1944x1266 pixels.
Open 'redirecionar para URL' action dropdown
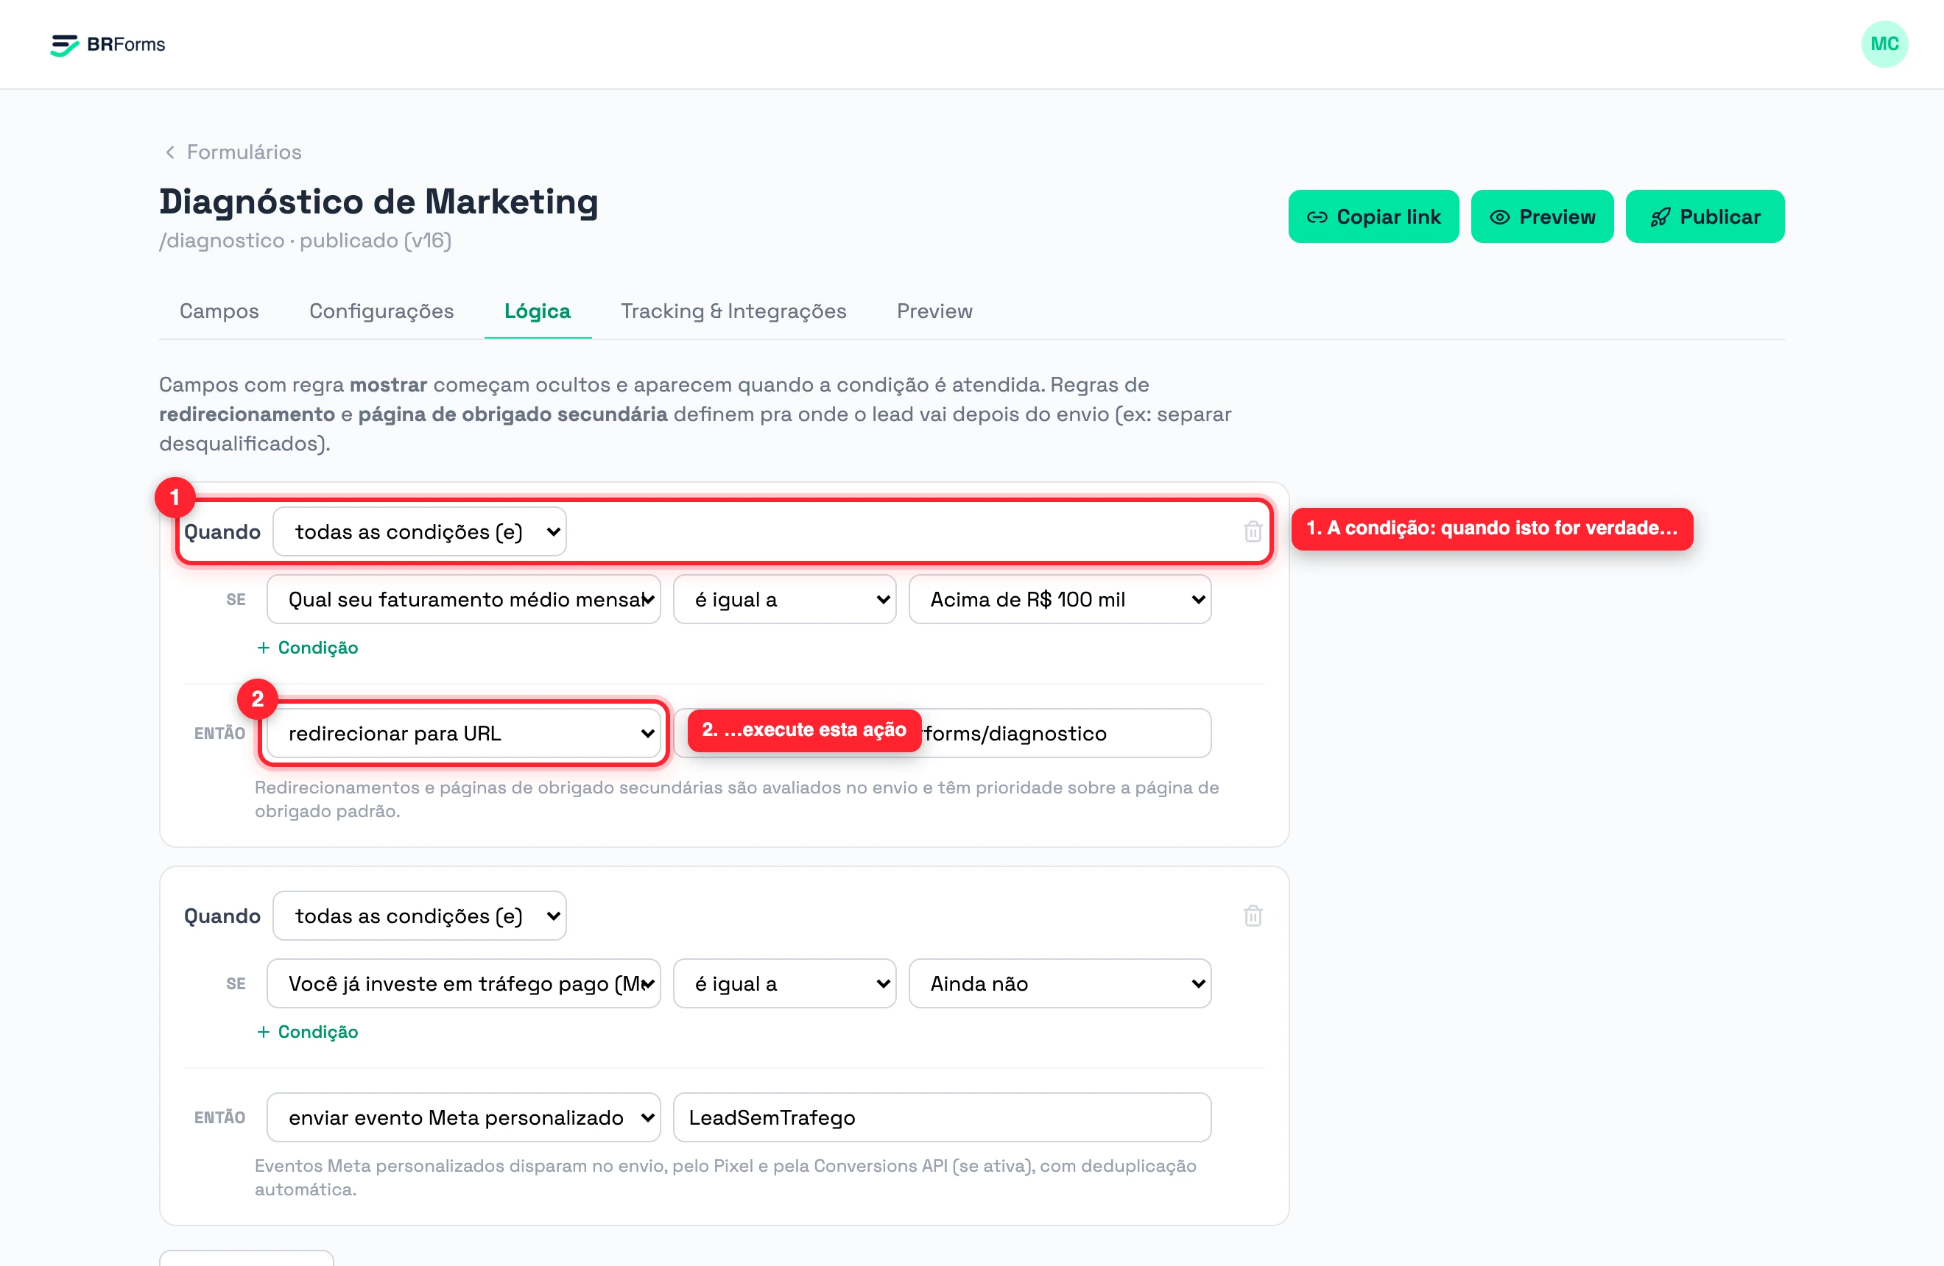pos(463,734)
